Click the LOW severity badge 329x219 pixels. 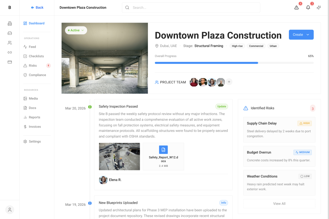click(305, 176)
